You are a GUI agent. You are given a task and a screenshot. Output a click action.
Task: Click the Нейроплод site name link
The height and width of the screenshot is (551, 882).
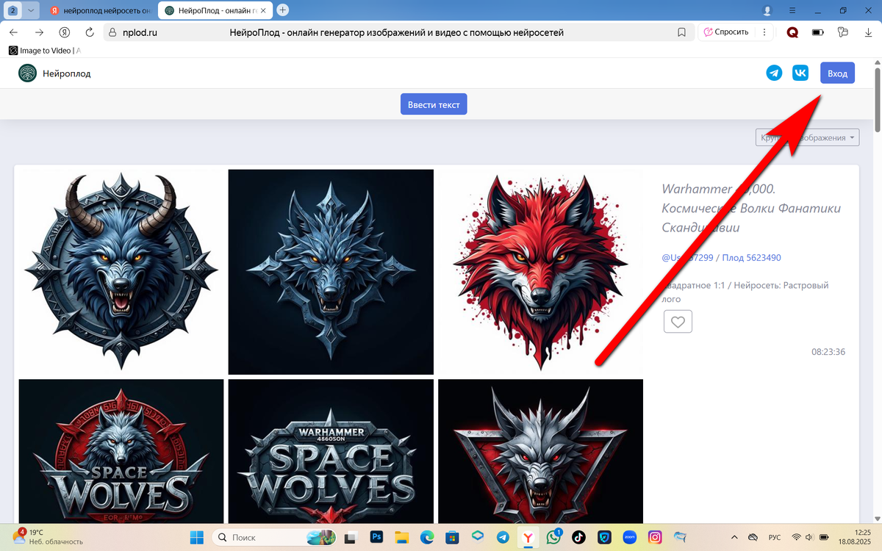tap(67, 73)
